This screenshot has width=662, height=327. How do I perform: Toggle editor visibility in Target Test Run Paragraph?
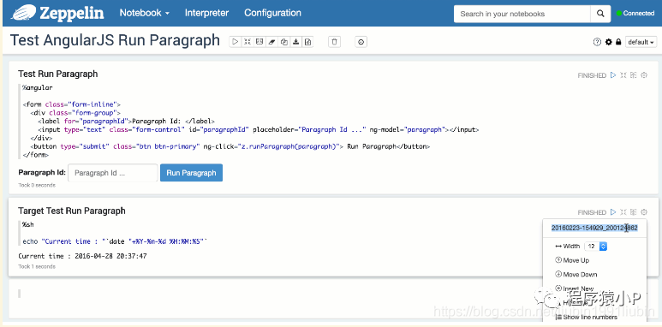click(623, 212)
